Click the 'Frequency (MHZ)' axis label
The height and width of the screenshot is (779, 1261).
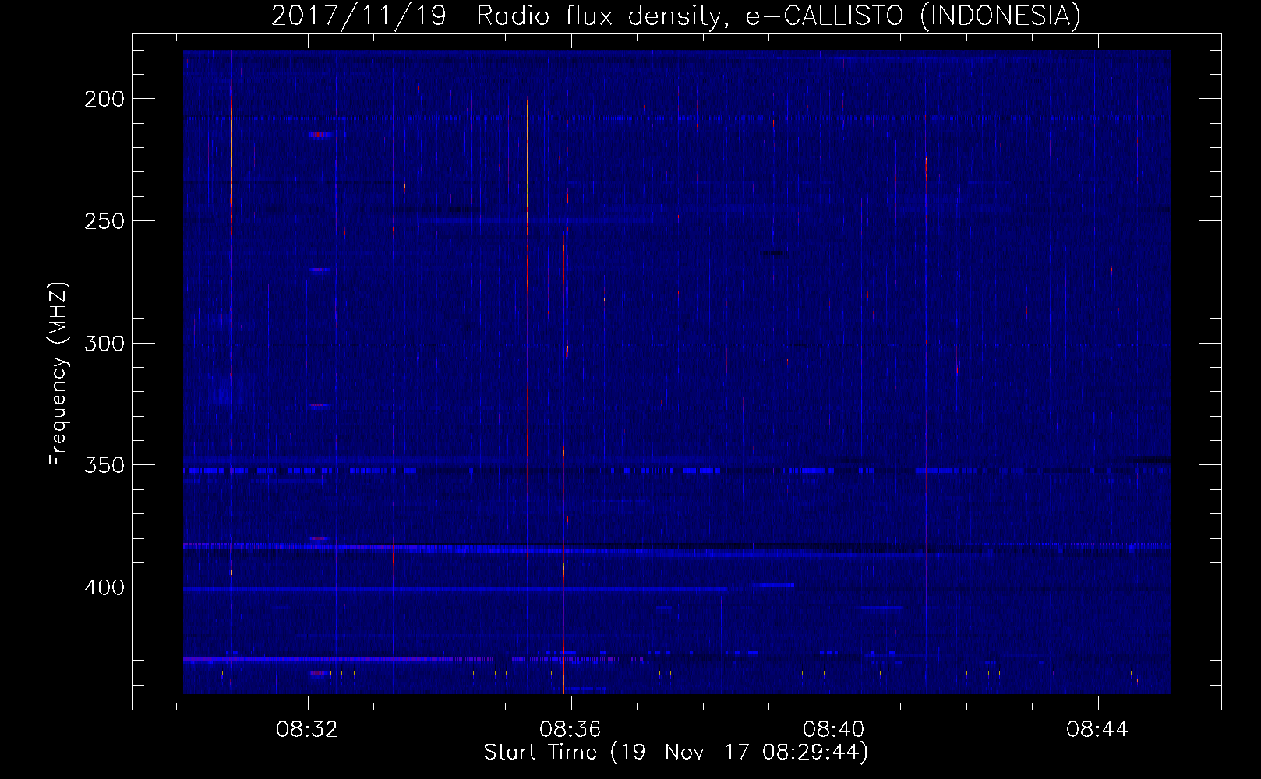(x=58, y=374)
